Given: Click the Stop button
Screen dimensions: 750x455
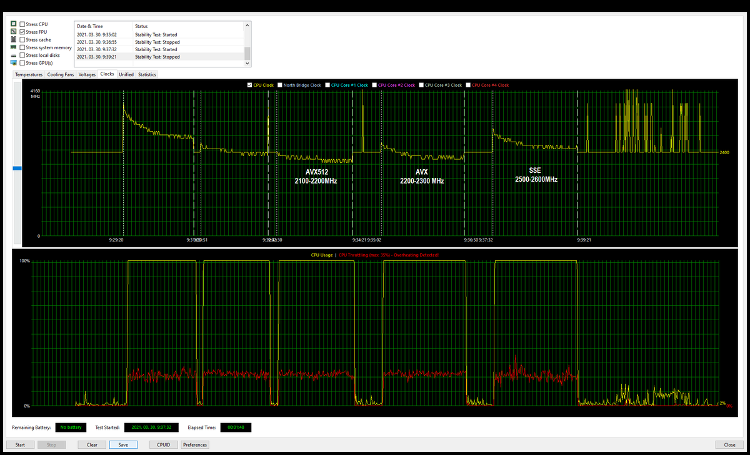Looking at the screenshot, I should coord(51,445).
